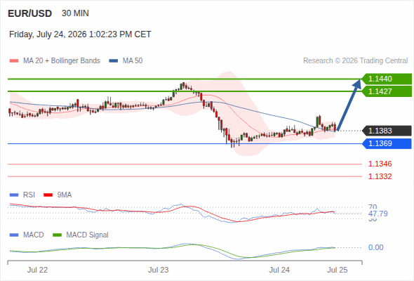The width and height of the screenshot is (414, 281).
Task: Click the RSI legend label
Action: coord(29,195)
